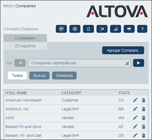Viewport: 152px width, 140px height.
Task: Open the Companies alphabetically dropdown
Action: coord(79,63)
